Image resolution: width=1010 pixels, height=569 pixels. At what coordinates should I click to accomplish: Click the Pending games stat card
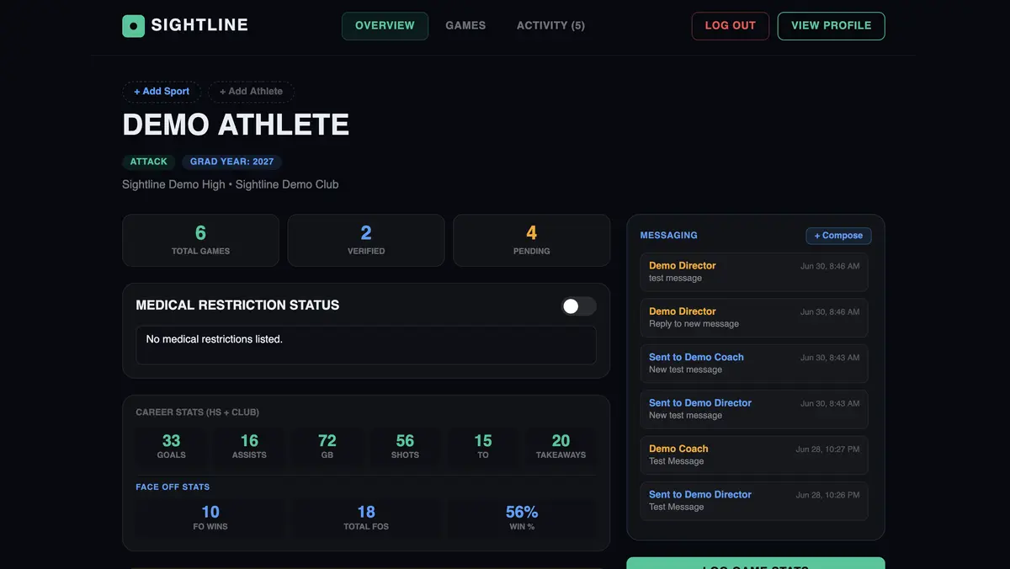tap(532, 240)
